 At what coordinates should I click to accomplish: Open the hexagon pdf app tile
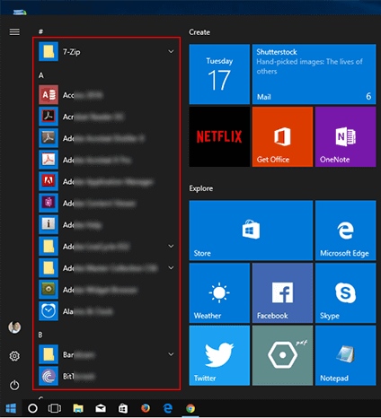[282, 355]
